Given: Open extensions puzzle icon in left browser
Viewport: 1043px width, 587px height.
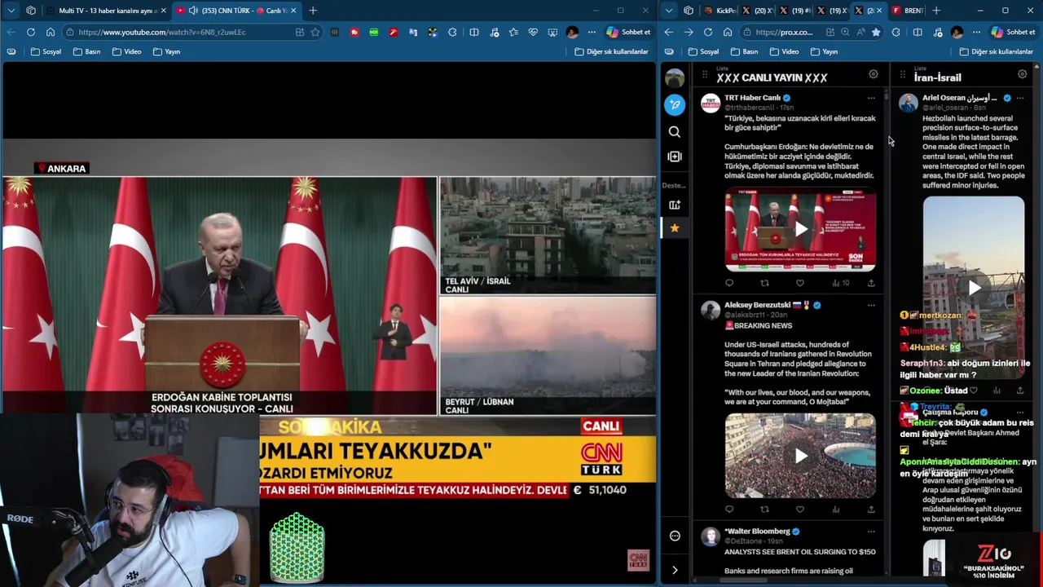Looking at the screenshot, I should coord(452,32).
